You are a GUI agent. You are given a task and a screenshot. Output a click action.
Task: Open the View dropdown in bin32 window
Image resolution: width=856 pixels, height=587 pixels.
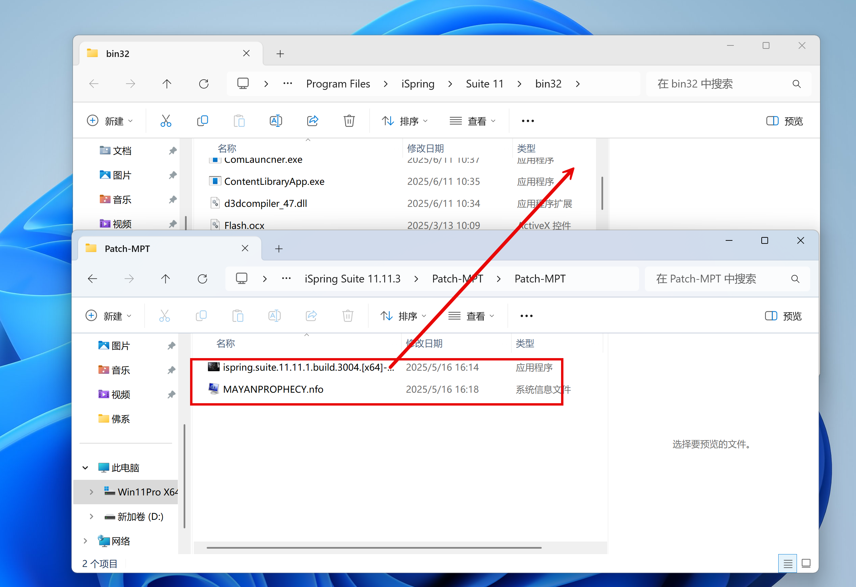472,121
